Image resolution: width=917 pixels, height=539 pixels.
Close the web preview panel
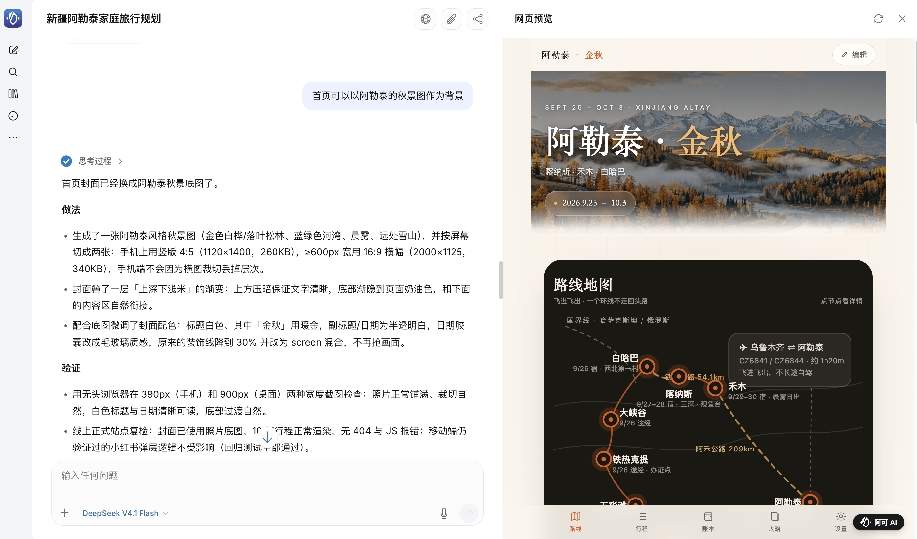click(902, 19)
